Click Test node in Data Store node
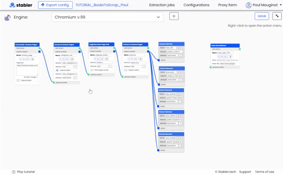 tap(222, 56)
